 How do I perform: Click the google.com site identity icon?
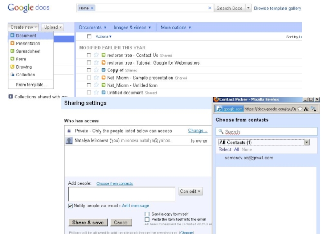(x=219, y=109)
